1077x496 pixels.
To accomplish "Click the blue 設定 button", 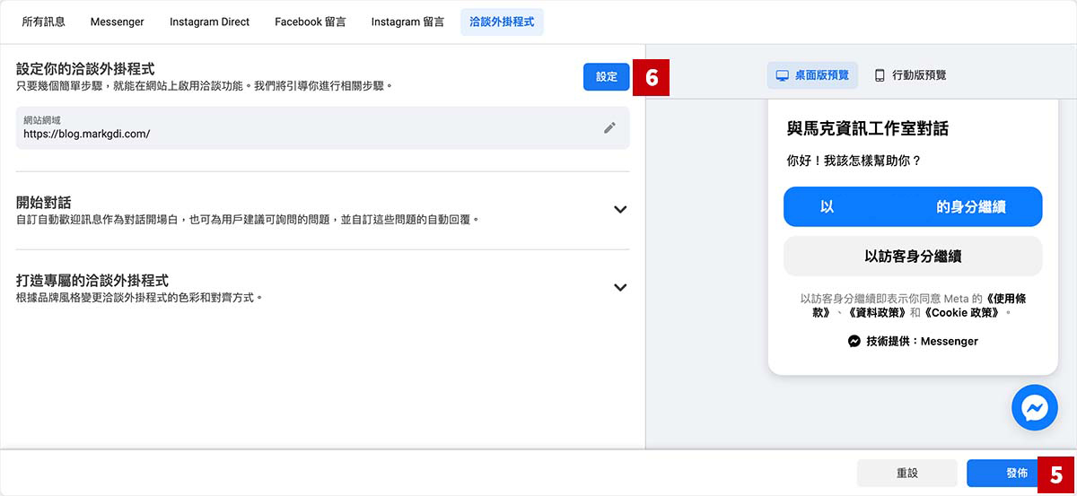I will pos(607,77).
